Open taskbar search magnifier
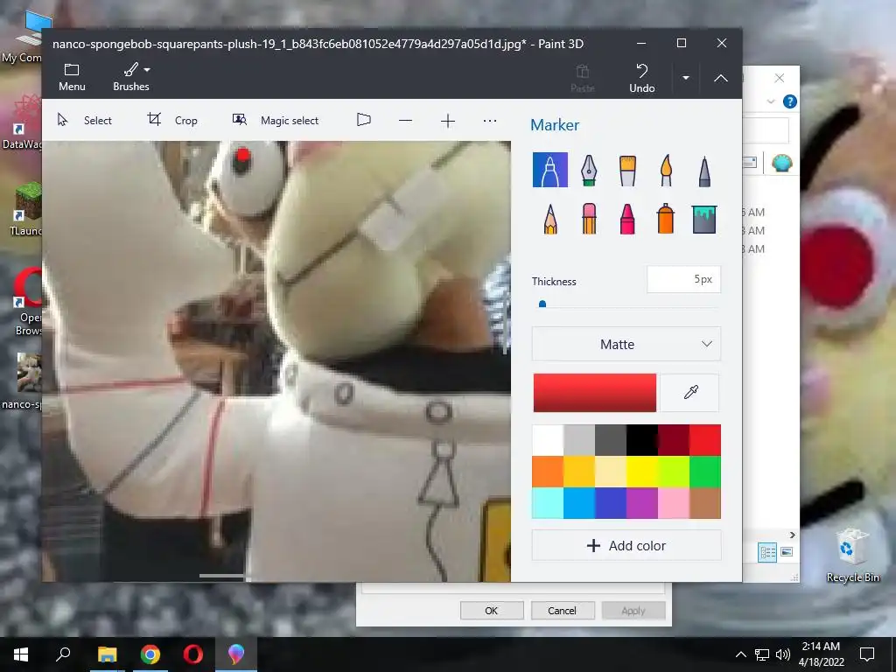The width and height of the screenshot is (896, 672). pos(63,654)
